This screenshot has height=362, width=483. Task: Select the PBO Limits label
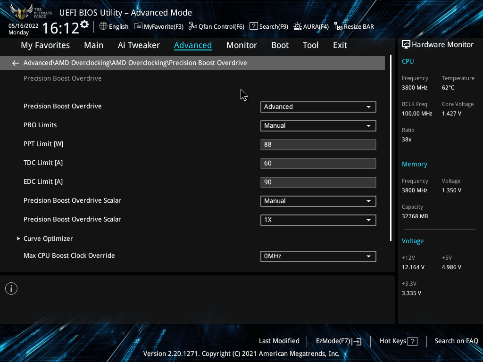tap(40, 125)
